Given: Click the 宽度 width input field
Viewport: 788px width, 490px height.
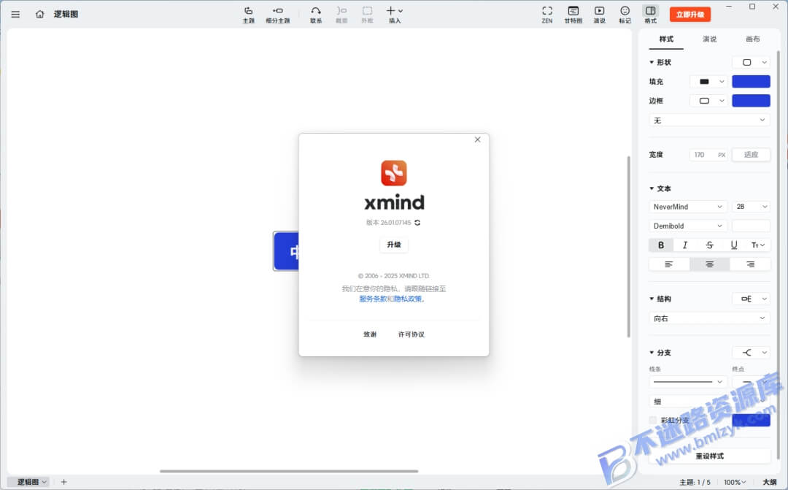Looking at the screenshot, I should (709, 154).
